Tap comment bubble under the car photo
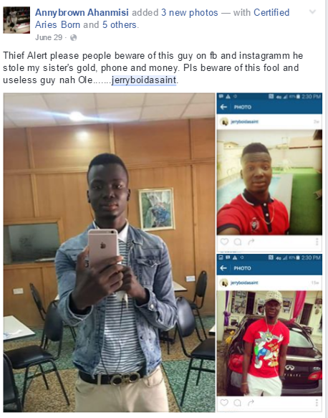Viewport: 328px width, 418px height. [x=237, y=402]
